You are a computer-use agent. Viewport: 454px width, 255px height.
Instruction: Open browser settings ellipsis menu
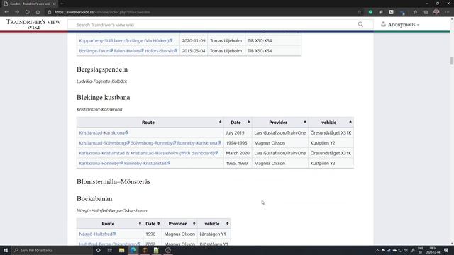[447, 12]
